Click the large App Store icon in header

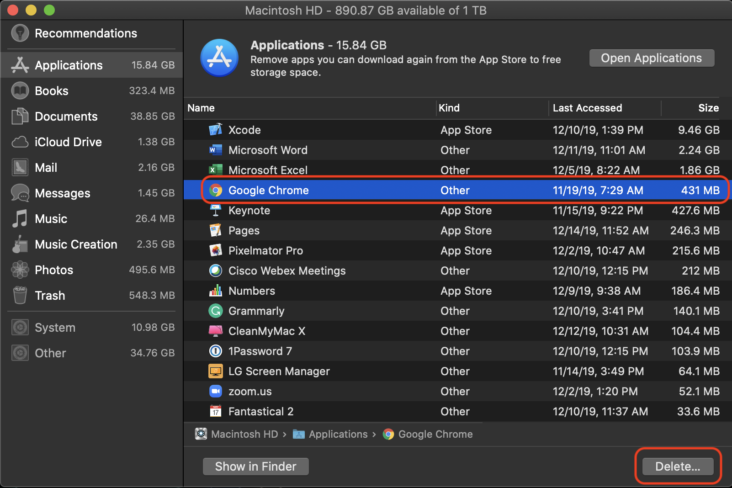tap(219, 58)
